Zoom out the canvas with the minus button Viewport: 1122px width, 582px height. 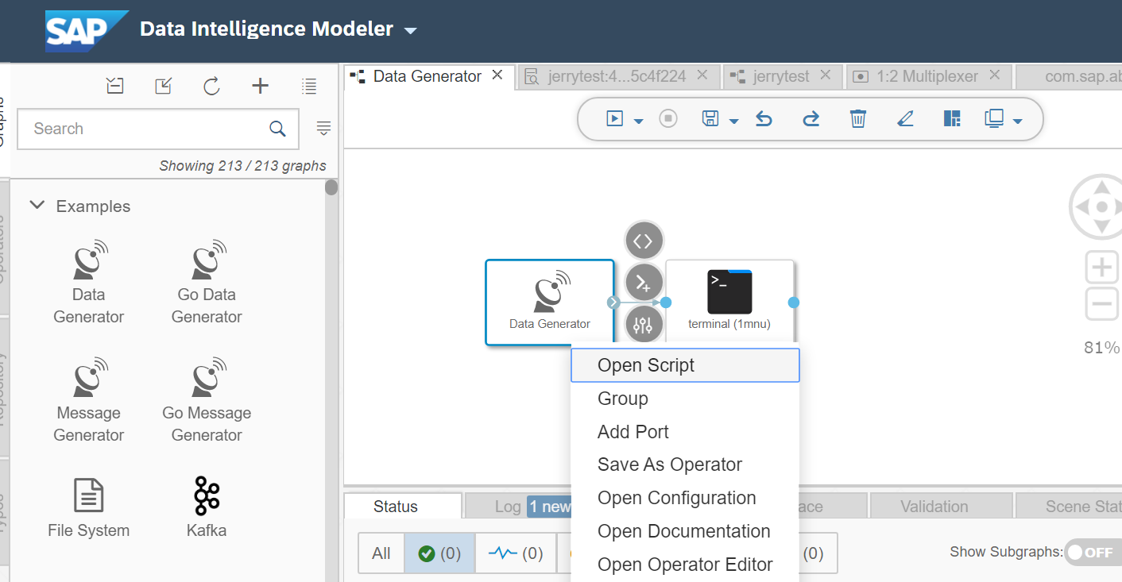[1101, 303]
